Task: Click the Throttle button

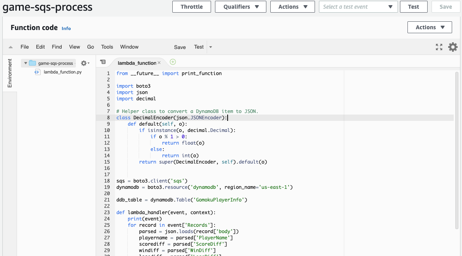Action: point(192,7)
